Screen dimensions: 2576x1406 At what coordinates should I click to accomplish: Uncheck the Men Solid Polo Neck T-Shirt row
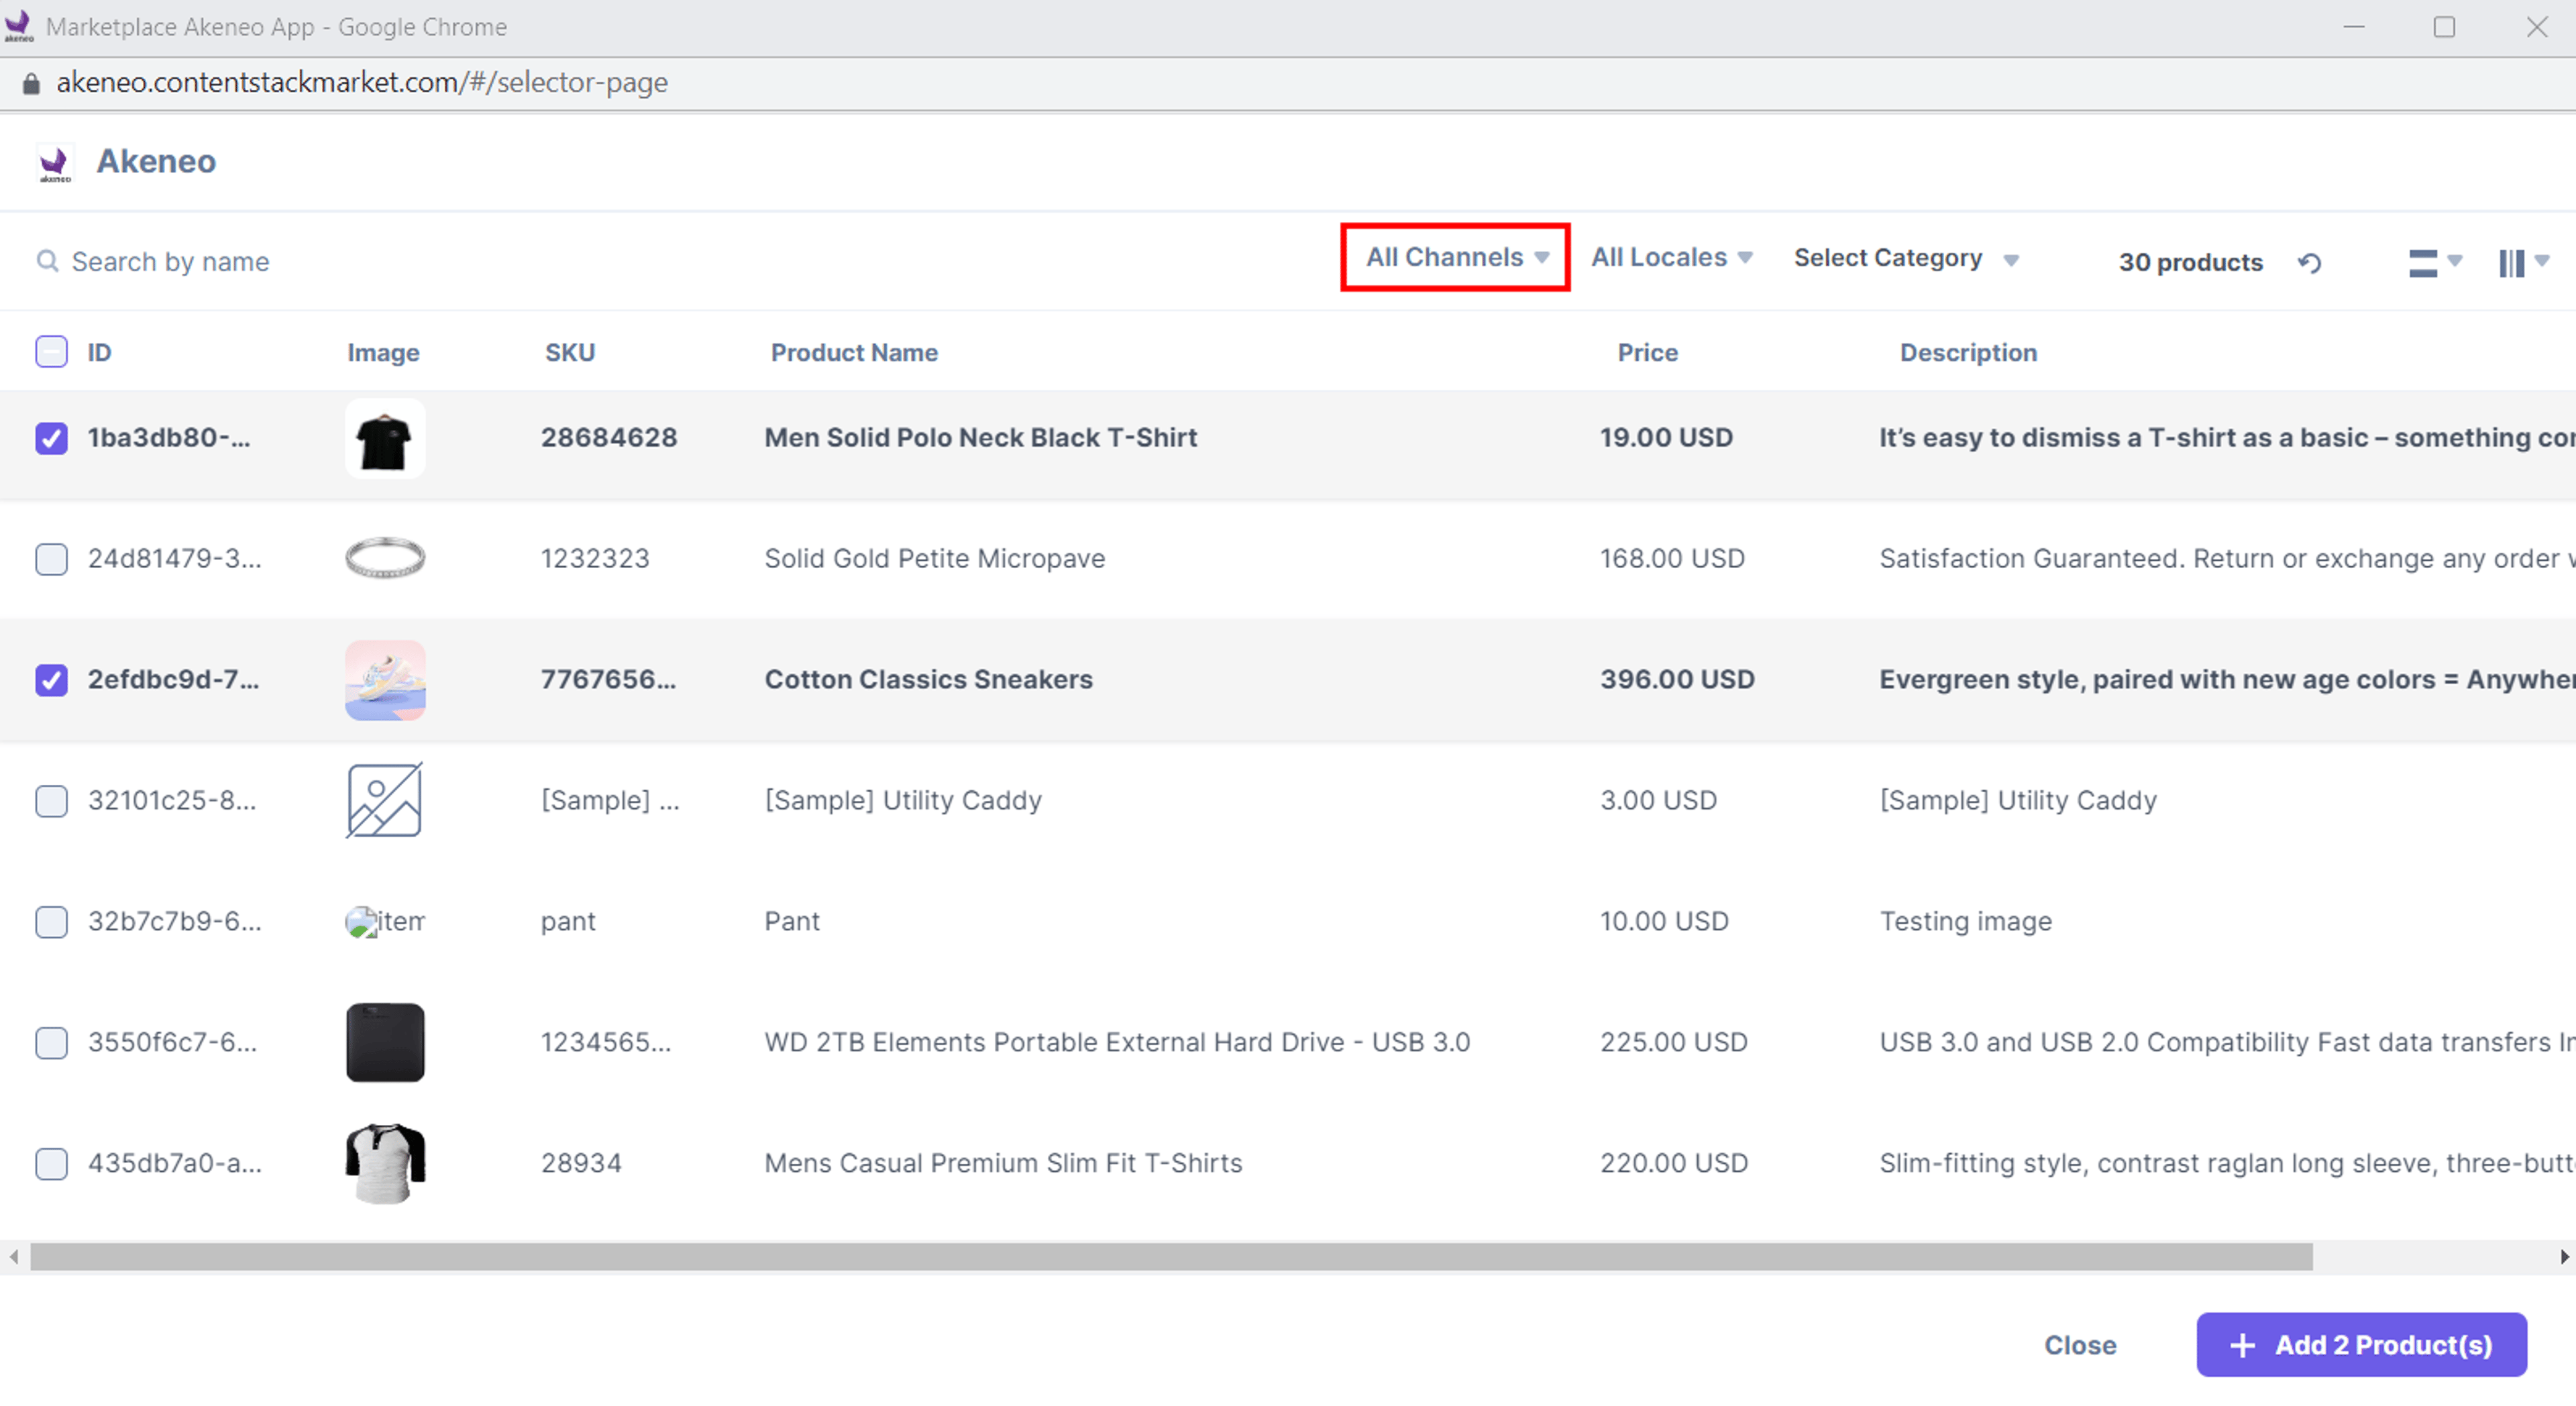[51, 438]
